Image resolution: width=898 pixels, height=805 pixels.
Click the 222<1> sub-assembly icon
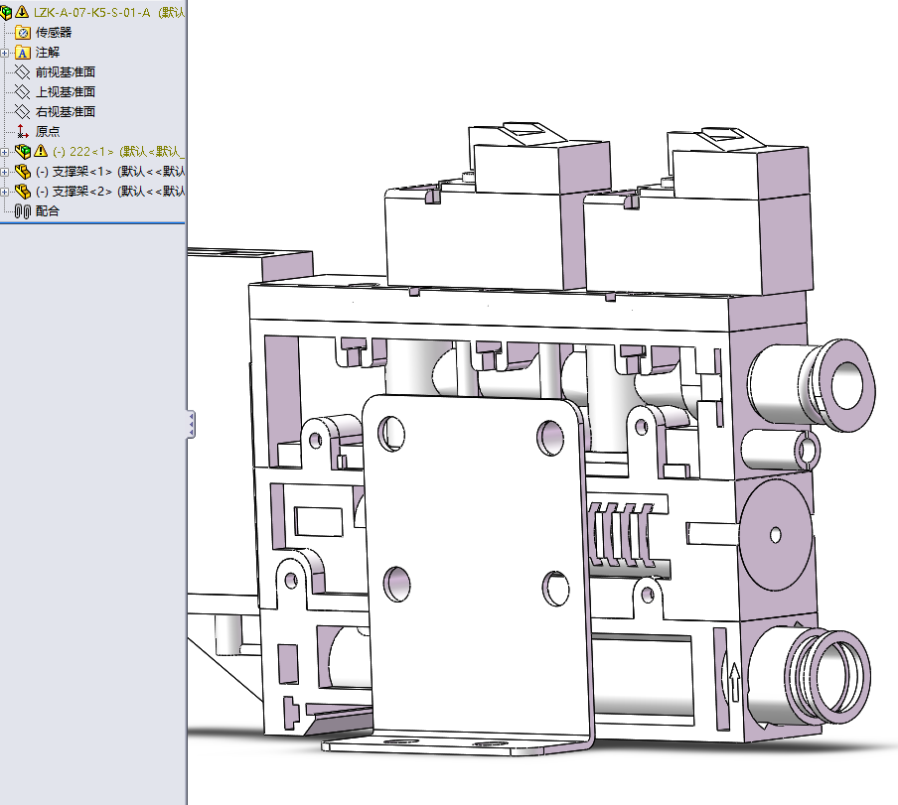[x=22, y=152]
